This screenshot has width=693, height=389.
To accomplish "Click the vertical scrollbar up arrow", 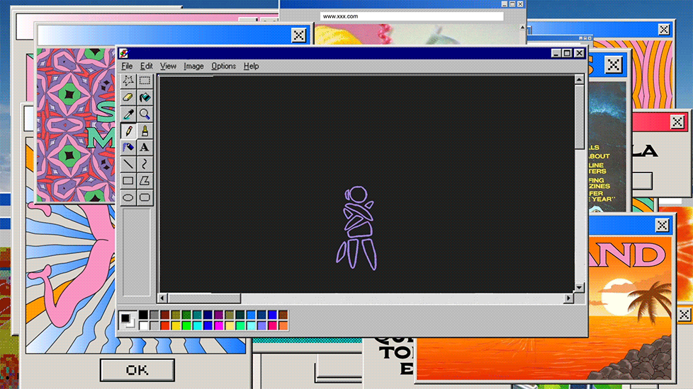I will (x=579, y=79).
